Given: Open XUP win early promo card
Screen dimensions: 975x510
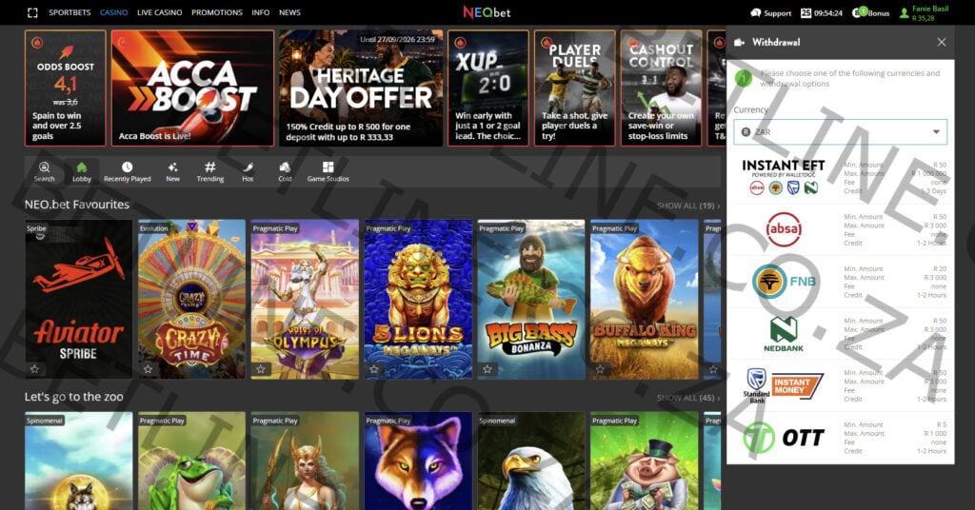Looking at the screenshot, I should [x=488, y=88].
